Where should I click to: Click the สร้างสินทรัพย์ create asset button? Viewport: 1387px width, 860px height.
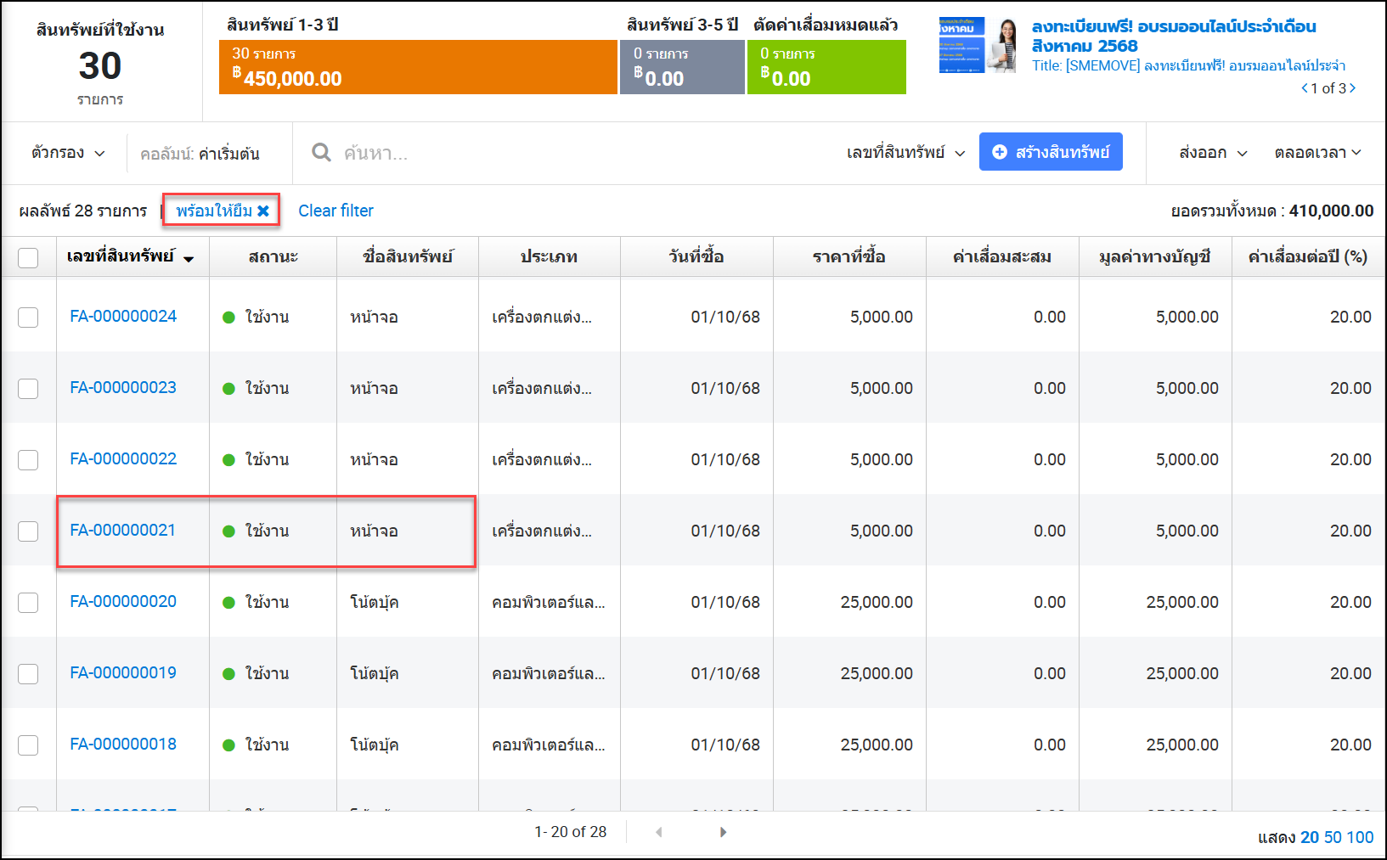click(1051, 152)
